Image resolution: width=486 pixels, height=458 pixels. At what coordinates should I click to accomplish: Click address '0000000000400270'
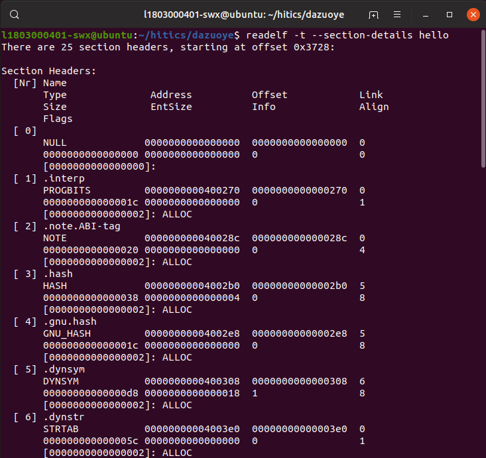[x=192, y=191]
